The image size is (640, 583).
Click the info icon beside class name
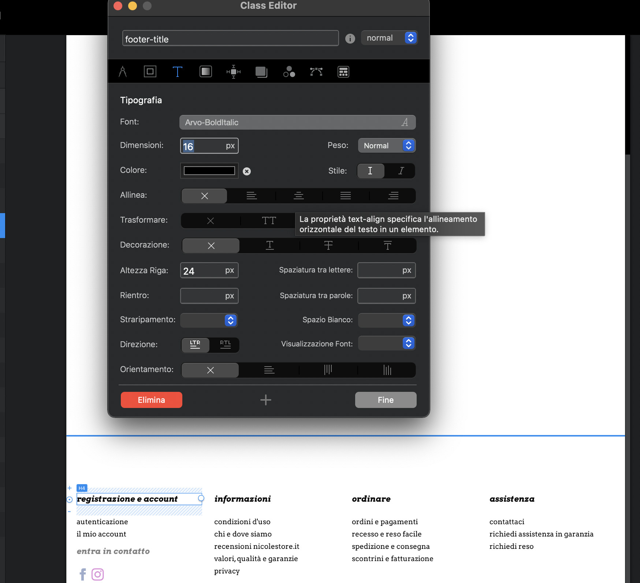(x=350, y=38)
